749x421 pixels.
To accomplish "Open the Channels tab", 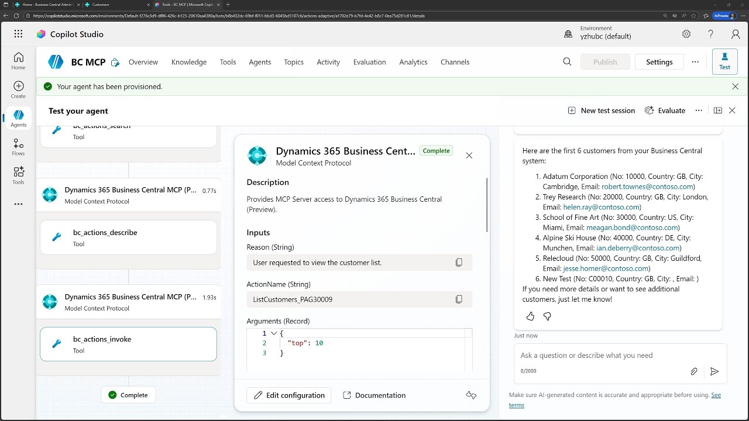I will (455, 62).
